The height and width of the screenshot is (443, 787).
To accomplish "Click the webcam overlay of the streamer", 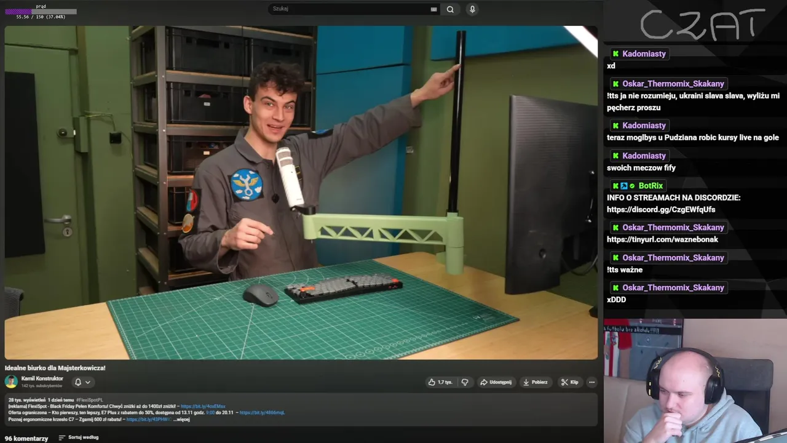I will coord(695,381).
